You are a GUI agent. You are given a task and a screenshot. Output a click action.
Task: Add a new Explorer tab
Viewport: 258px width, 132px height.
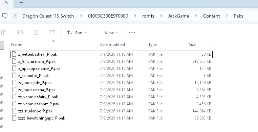(x=21, y=2)
